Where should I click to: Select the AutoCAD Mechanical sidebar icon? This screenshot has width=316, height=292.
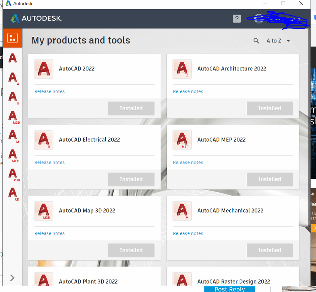tap(13, 136)
